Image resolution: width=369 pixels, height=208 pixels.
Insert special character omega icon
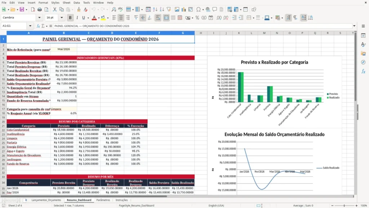tap(199, 9)
